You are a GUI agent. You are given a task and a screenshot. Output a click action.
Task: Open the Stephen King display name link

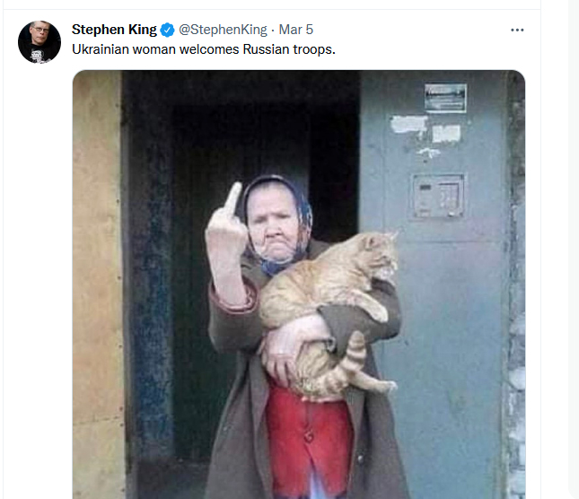(114, 30)
